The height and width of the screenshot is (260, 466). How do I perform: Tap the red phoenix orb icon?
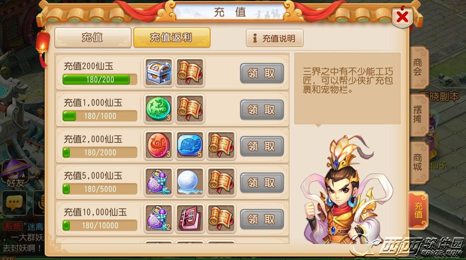point(159,145)
